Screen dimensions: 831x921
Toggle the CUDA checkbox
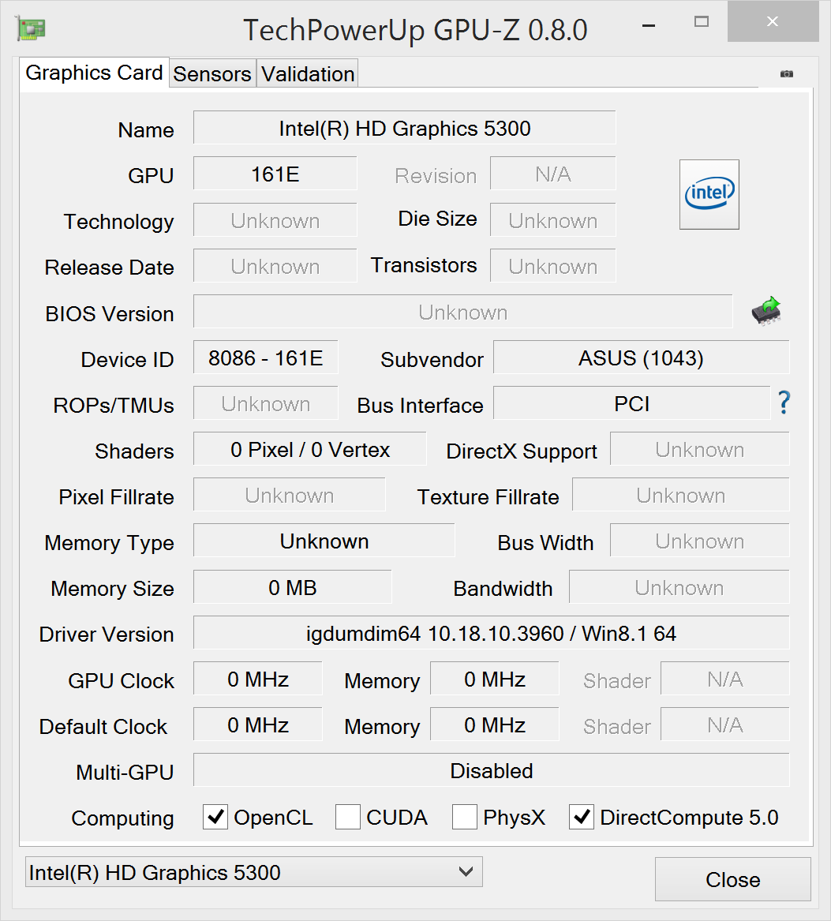point(348,818)
